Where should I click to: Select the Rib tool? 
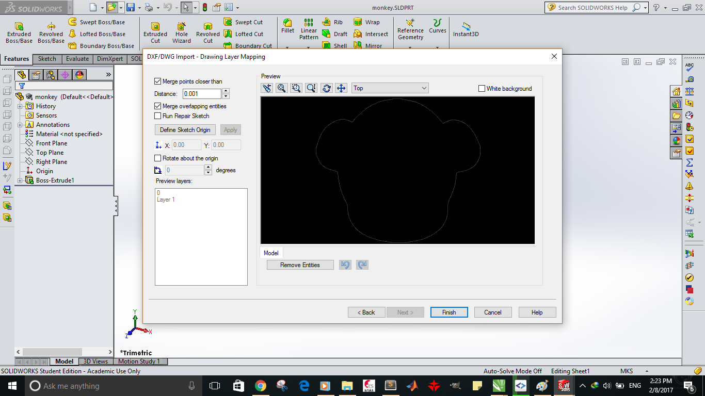point(332,22)
